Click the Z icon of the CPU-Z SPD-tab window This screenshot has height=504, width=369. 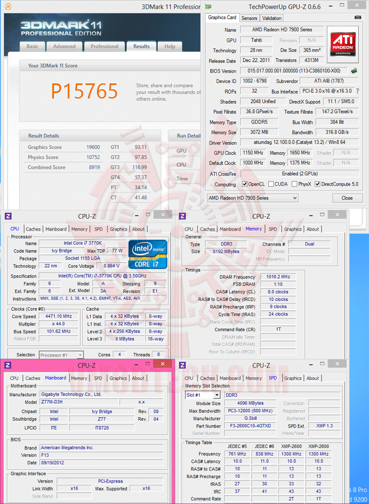182,365
